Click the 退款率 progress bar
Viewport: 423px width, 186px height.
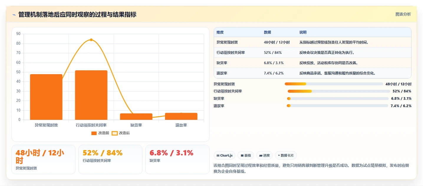pyautogui.click(x=337, y=106)
